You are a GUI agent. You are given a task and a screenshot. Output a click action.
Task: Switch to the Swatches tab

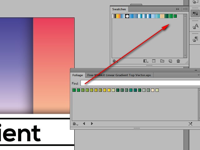(119, 9)
